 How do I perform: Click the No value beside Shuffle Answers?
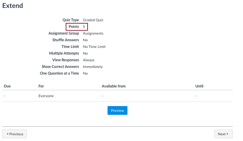pos(85,40)
